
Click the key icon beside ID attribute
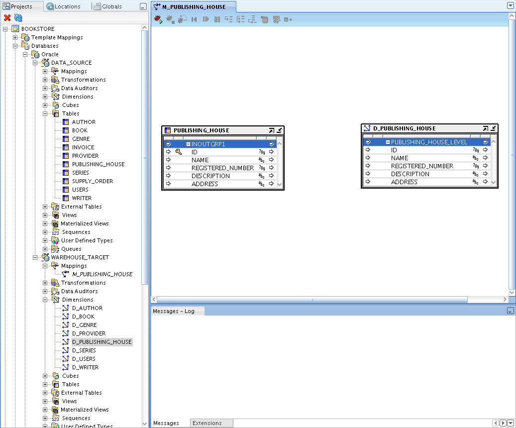point(178,152)
